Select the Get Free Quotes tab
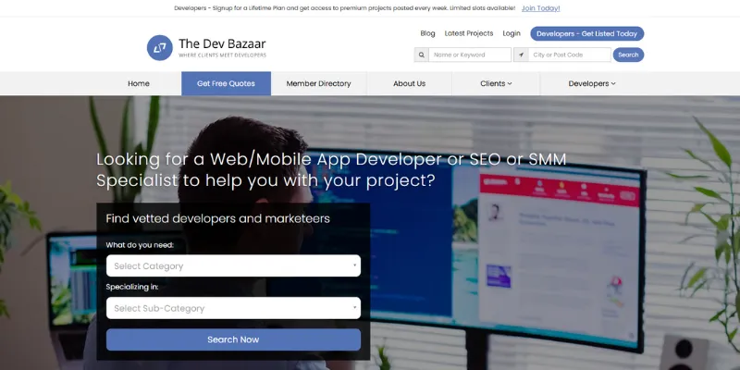740x370 pixels. coord(226,83)
